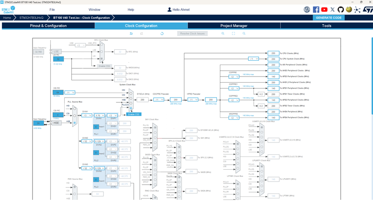Open the YouTube icon
The image size is (373, 201).
[324, 9]
